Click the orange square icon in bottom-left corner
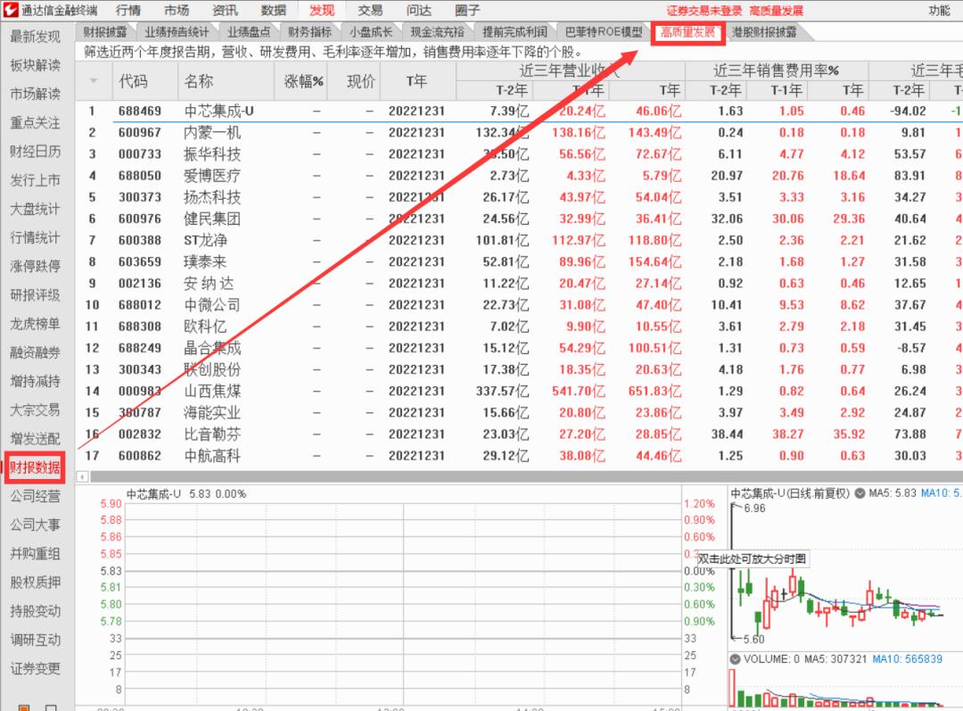 [23, 708]
